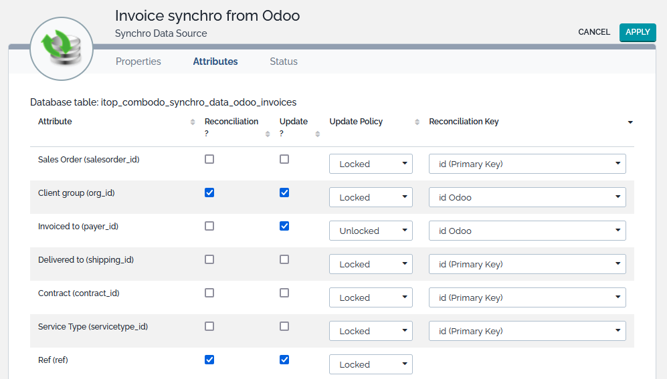Image resolution: width=667 pixels, height=379 pixels.
Task: Open Update Policy dropdown for Invoiced to
Action: pos(371,231)
